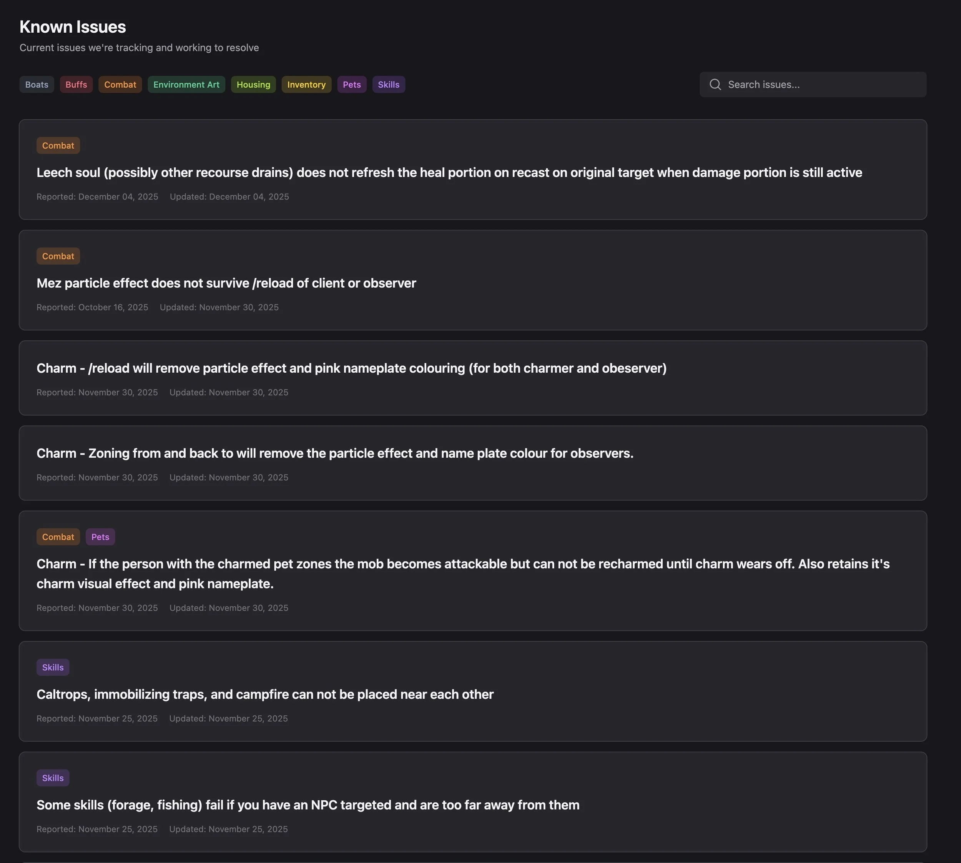
Task: Choose the Inventory filter tag
Action: point(306,84)
